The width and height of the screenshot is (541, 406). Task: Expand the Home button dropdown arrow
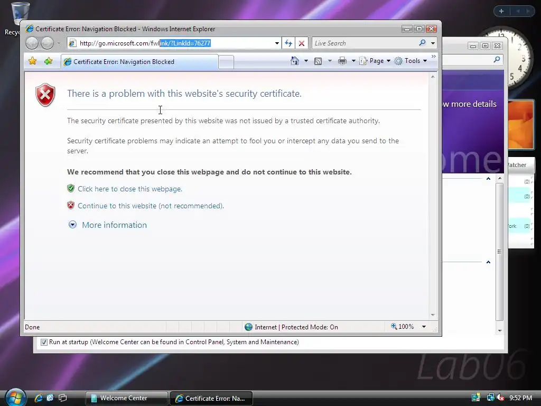click(x=306, y=61)
